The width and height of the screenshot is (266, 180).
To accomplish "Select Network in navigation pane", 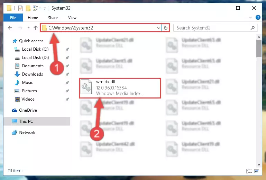I will pos(27,132).
